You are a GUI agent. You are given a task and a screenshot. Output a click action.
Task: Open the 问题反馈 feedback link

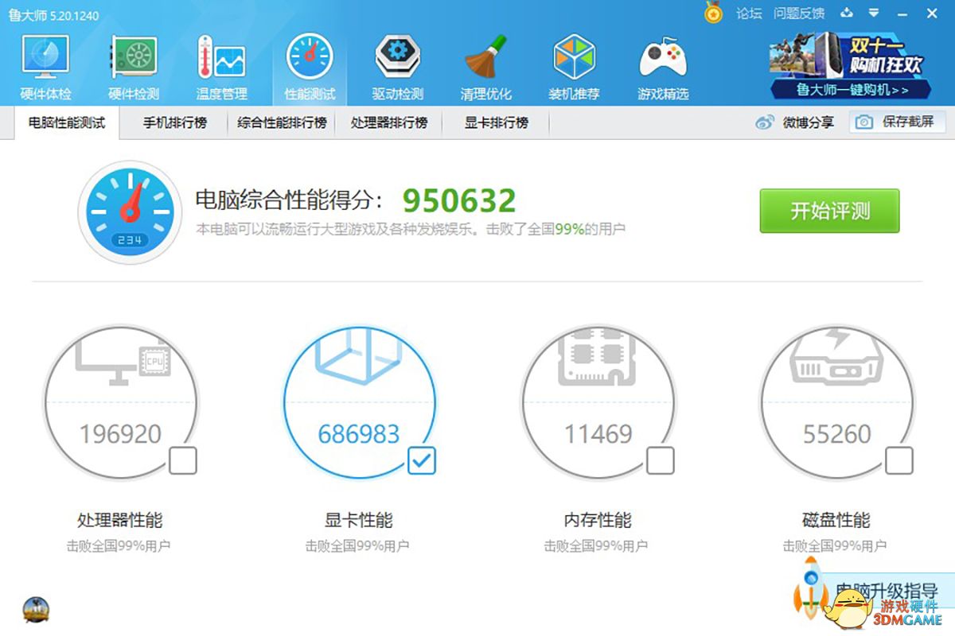799,14
